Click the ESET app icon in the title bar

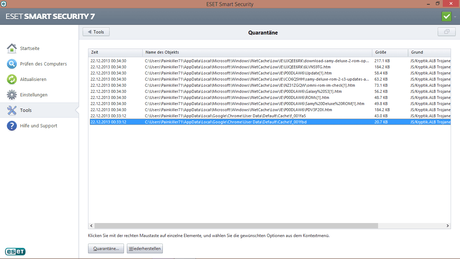[x=4, y=4]
